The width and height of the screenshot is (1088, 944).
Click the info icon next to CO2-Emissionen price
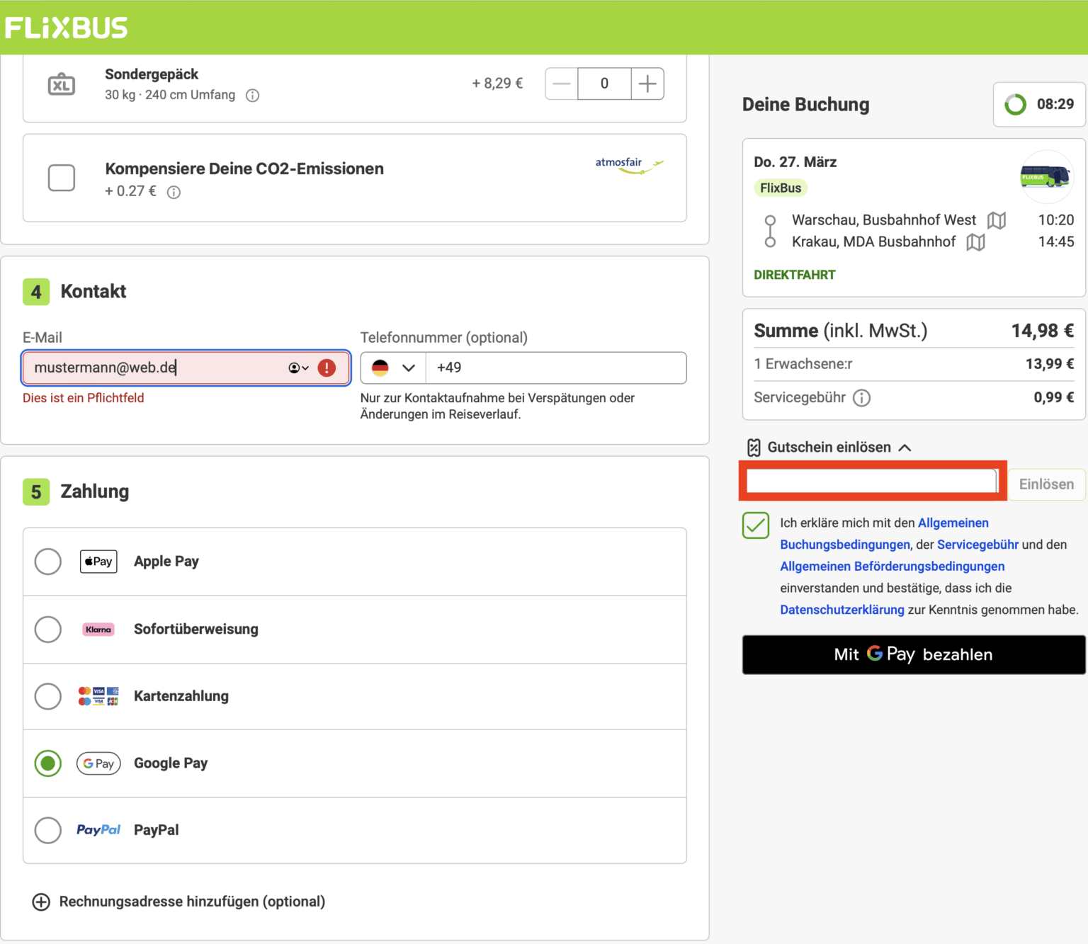(x=174, y=191)
